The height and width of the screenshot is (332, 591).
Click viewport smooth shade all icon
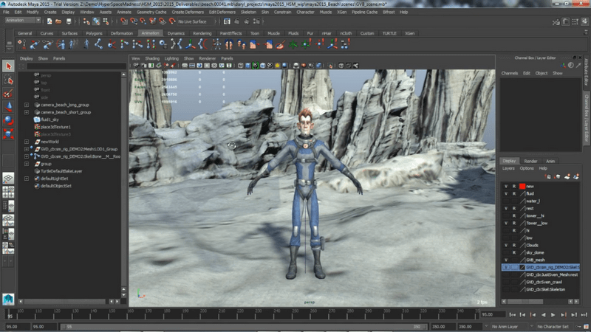pos(247,66)
